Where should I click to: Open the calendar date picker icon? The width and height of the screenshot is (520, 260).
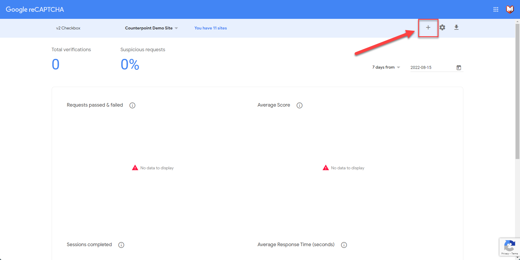(459, 67)
